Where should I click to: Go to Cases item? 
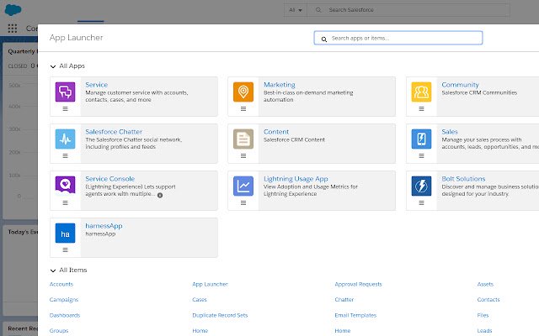(200, 300)
